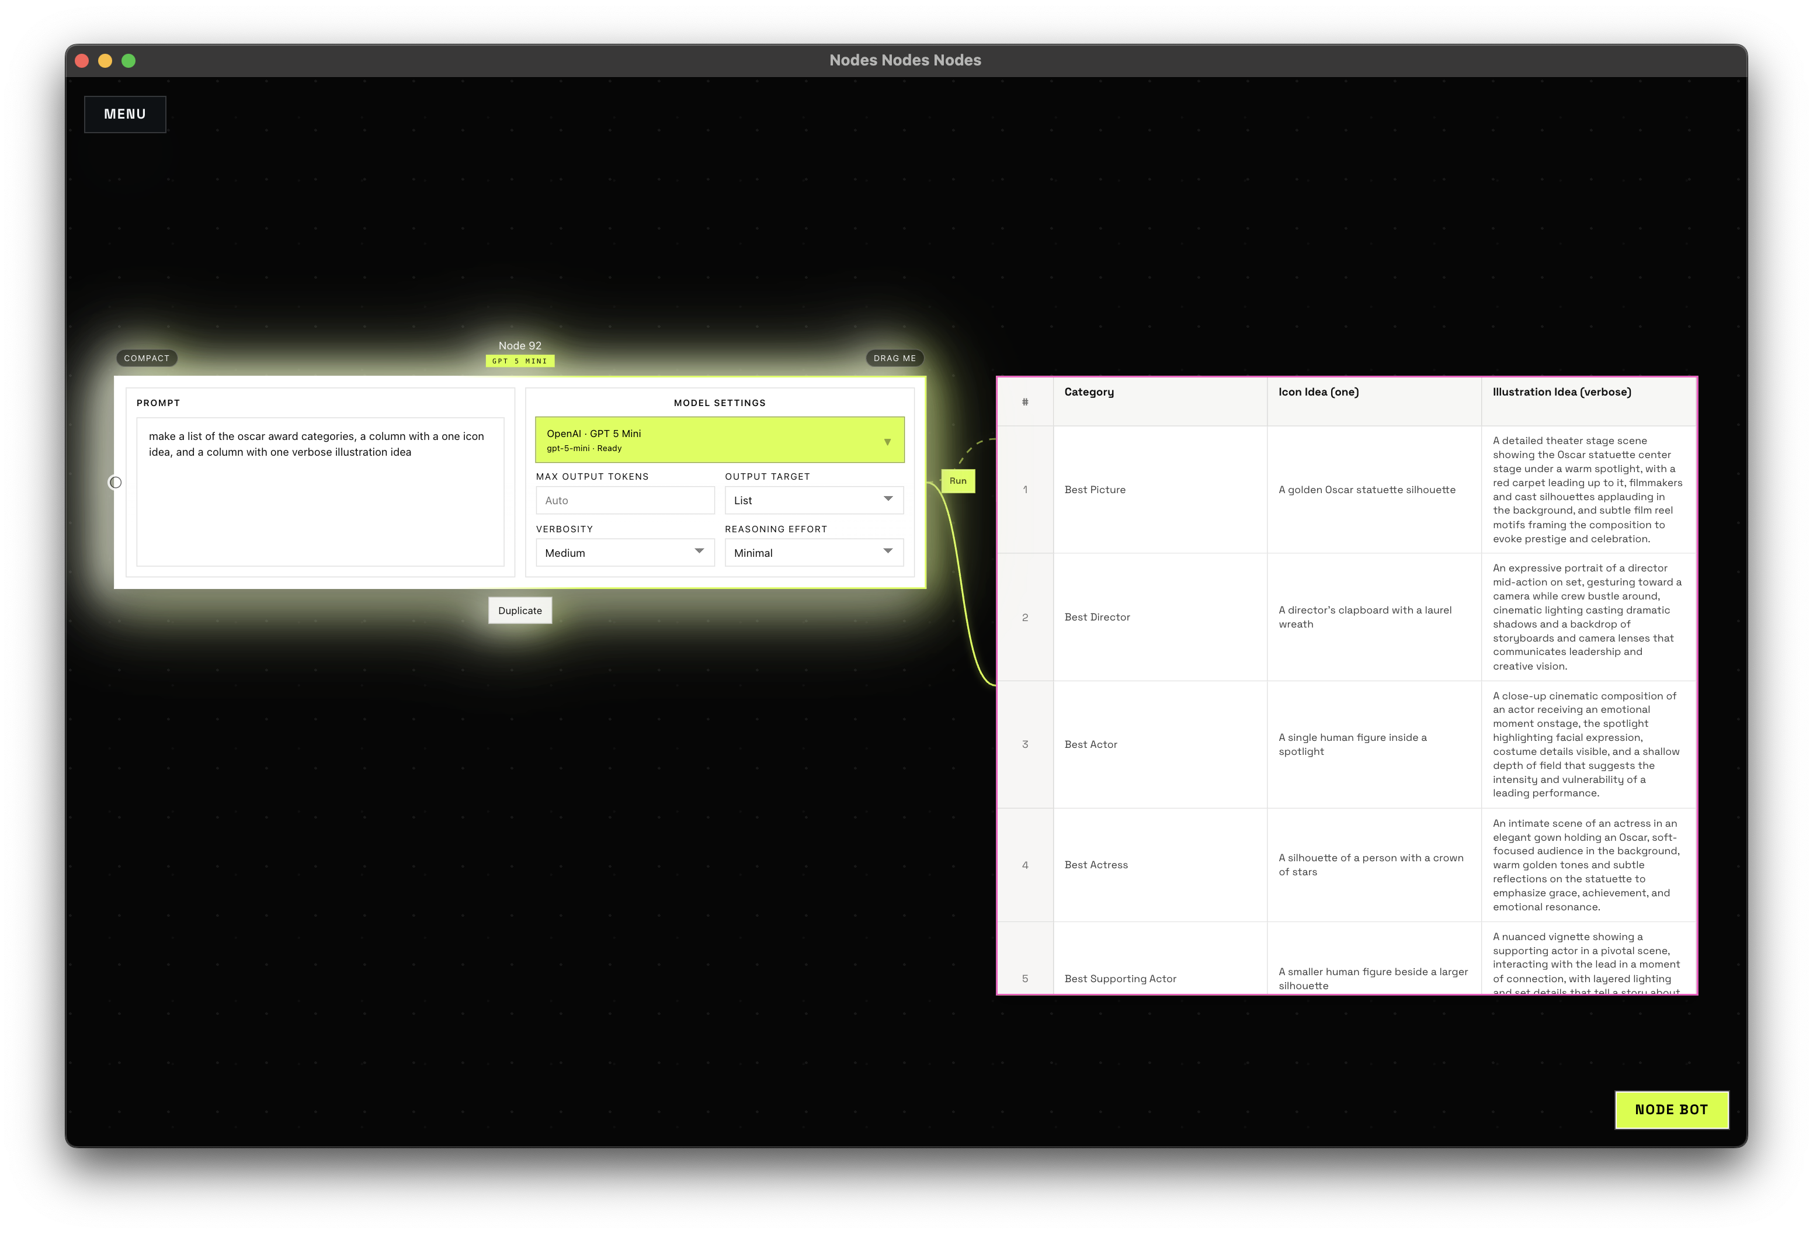Click the Icon Idea (one) column header
Viewport: 1813px width, 1234px height.
[x=1318, y=392]
